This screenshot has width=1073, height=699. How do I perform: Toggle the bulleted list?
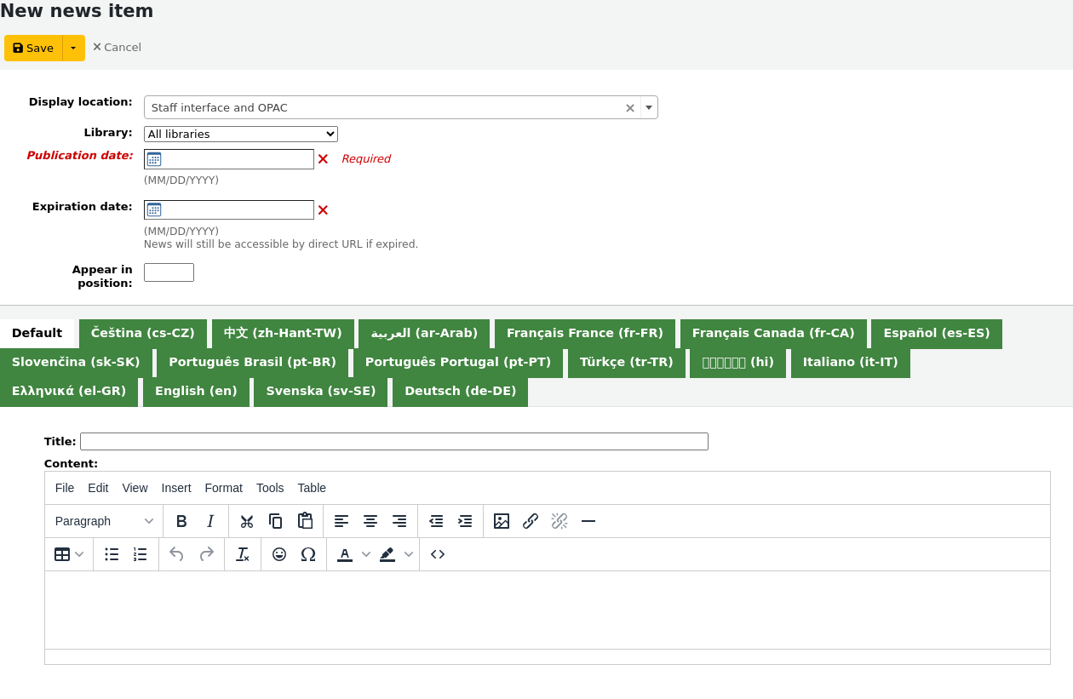(111, 553)
